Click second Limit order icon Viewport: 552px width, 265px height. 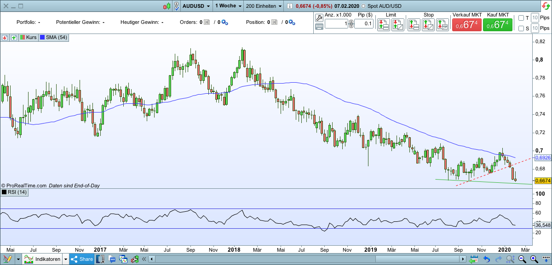398,25
